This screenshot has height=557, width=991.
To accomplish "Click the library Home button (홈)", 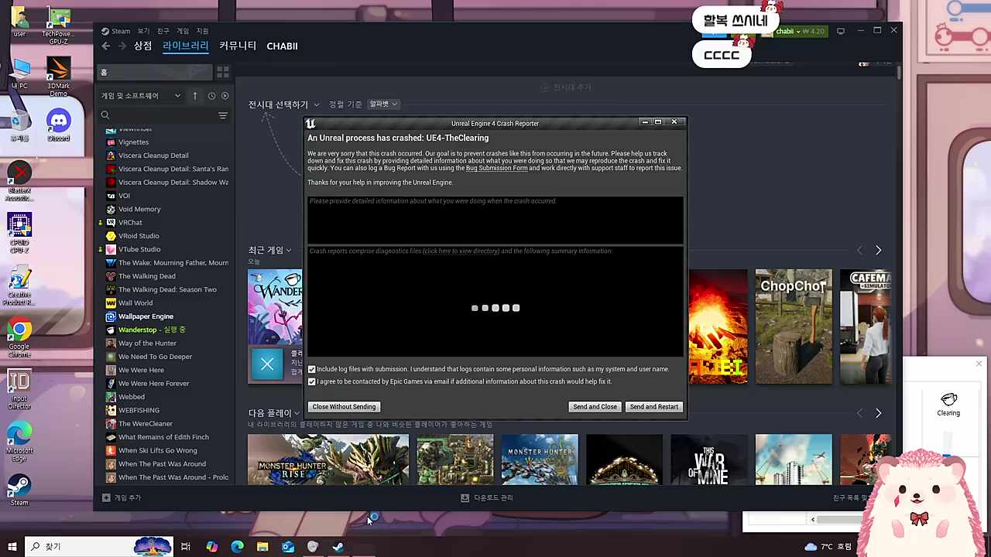I will pos(155,72).
